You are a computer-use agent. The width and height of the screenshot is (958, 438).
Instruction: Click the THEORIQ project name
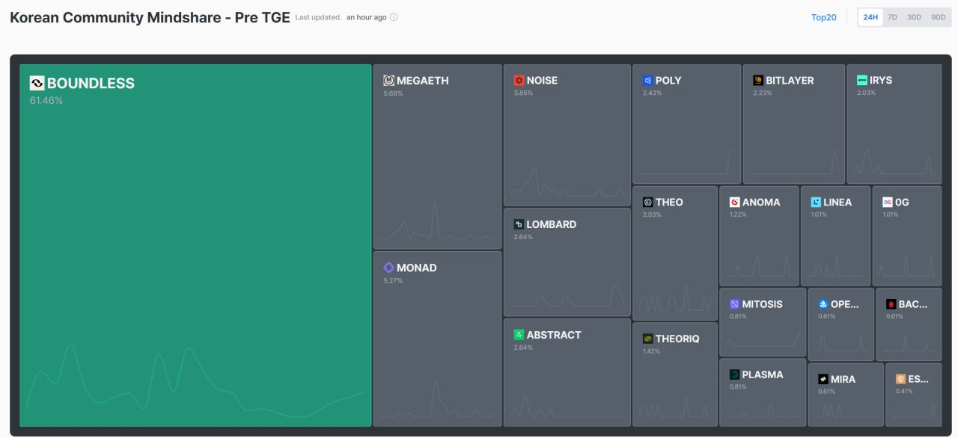pyautogui.click(x=677, y=339)
